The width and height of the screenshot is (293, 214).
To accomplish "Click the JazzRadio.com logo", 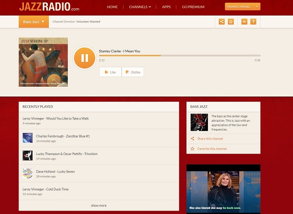I will tap(49, 7).
